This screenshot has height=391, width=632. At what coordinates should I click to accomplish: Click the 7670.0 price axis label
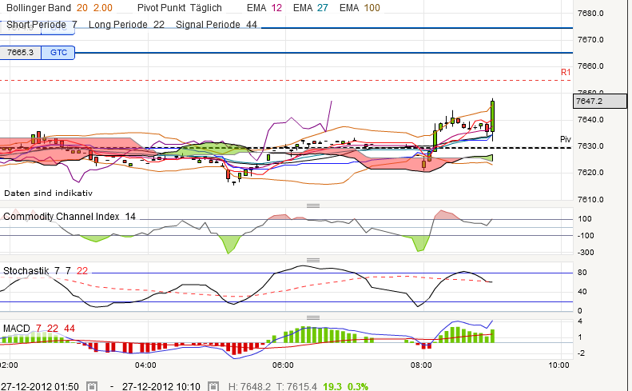click(590, 39)
